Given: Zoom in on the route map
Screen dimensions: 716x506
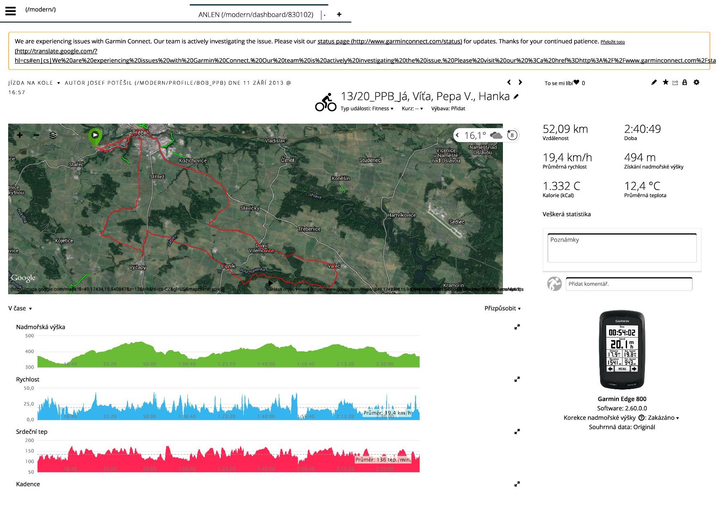Looking at the screenshot, I should 20,135.
